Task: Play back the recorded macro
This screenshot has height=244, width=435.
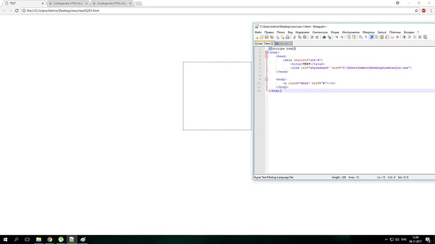Action: point(415,37)
